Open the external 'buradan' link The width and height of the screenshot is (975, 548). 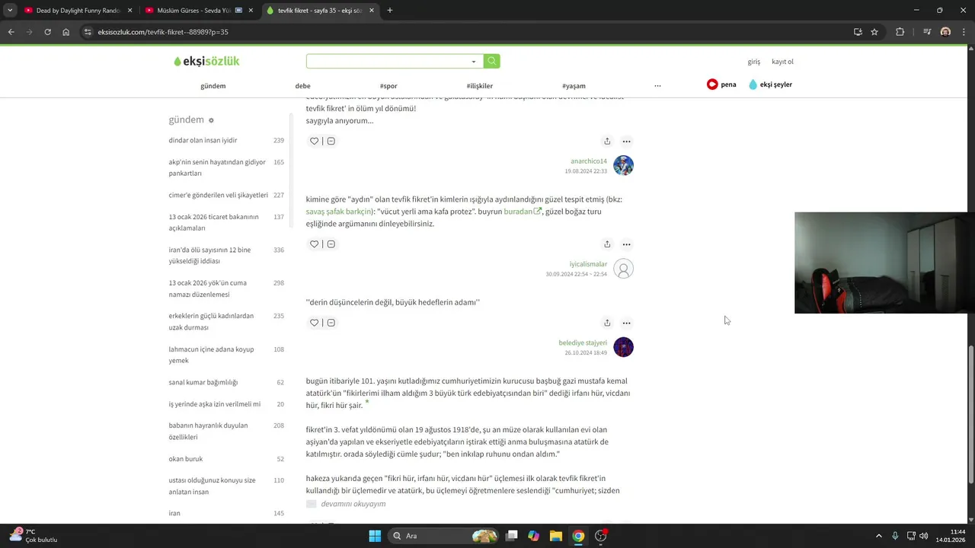tap(523, 212)
